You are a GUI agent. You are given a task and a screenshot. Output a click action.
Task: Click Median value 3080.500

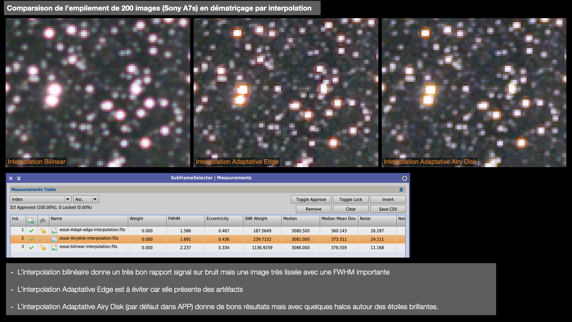(x=301, y=231)
